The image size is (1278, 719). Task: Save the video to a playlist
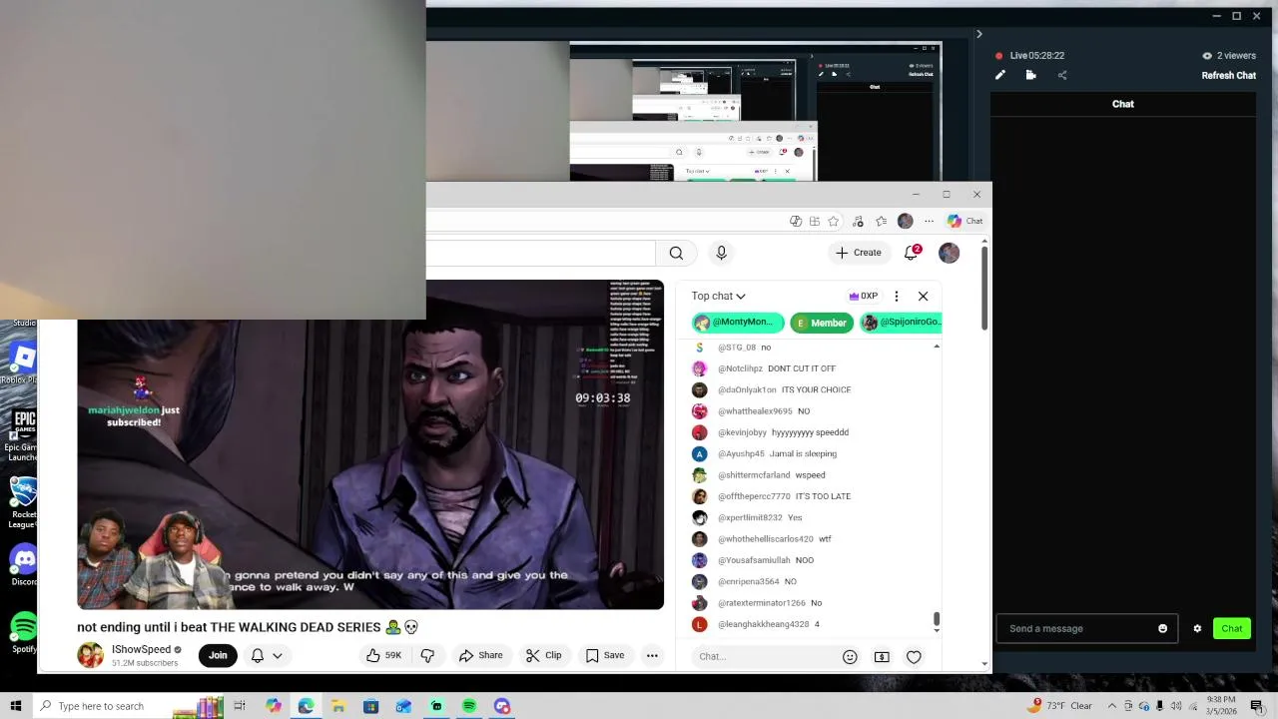(x=605, y=655)
